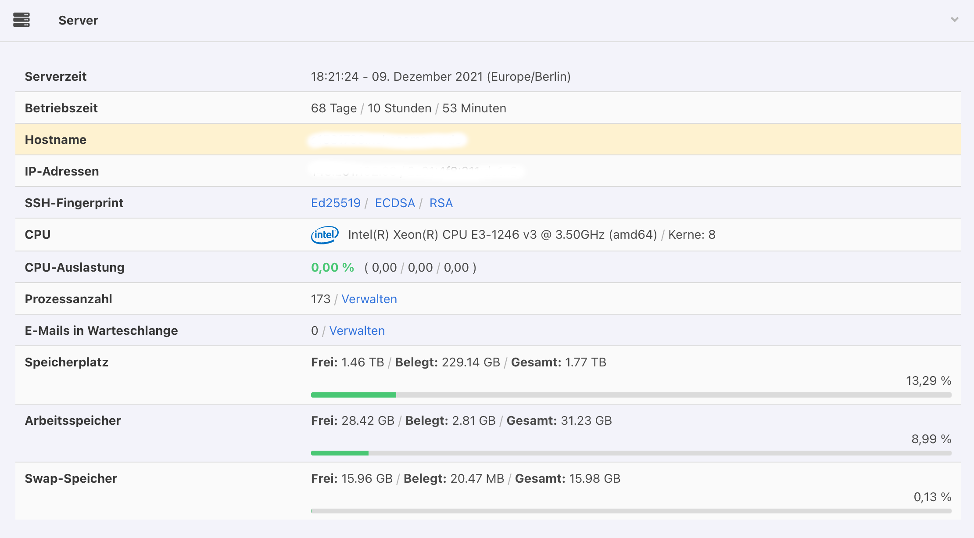Click the Arbeitsspeicher usage progress bar
Viewport: 974px width, 538px height.
[x=631, y=453]
